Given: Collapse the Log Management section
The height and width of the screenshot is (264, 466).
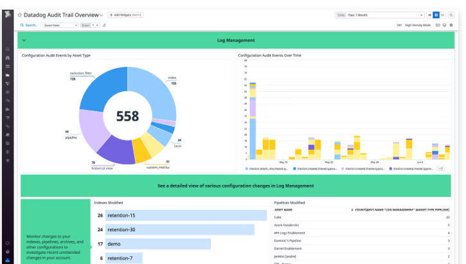Looking at the screenshot, I should [x=24, y=40].
